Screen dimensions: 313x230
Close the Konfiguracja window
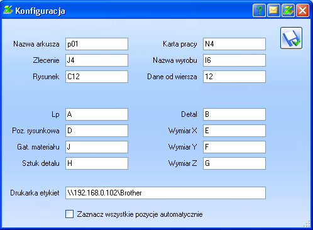pos(302,10)
